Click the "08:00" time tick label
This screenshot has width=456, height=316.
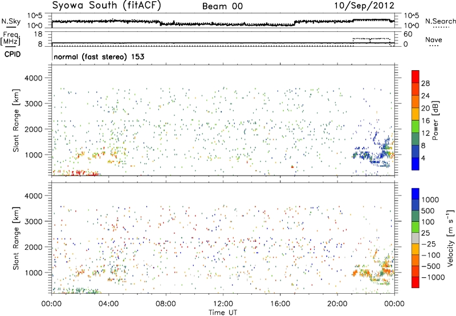coord(166,304)
